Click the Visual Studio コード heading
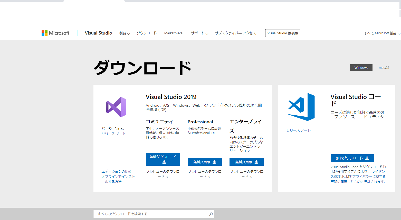This screenshot has height=220, width=401. pyautogui.click(x=356, y=100)
